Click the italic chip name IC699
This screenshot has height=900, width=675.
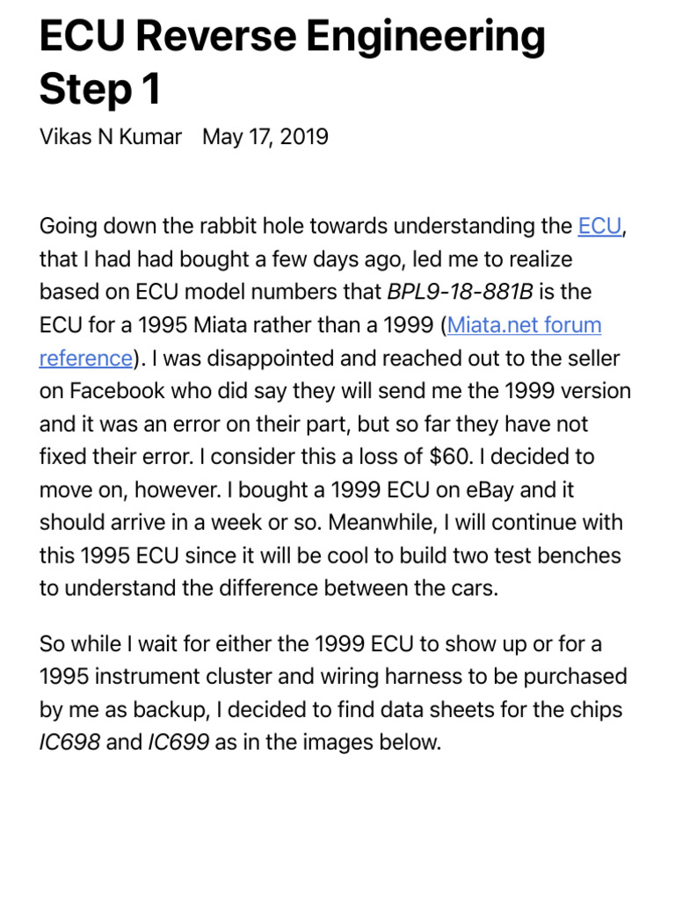(x=178, y=743)
